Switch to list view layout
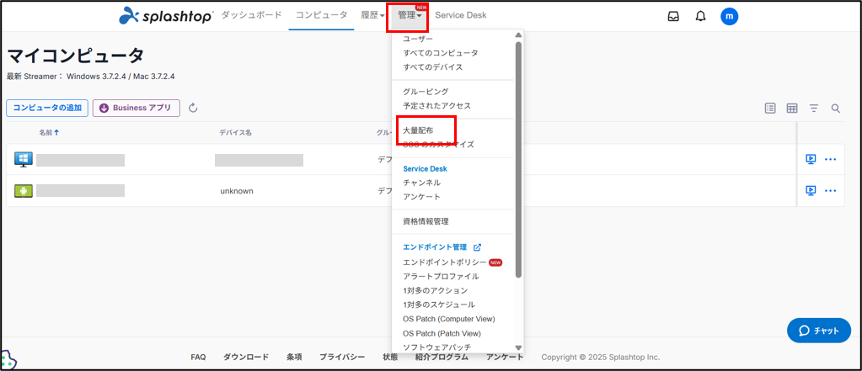This screenshot has height=371, width=862. pos(770,109)
